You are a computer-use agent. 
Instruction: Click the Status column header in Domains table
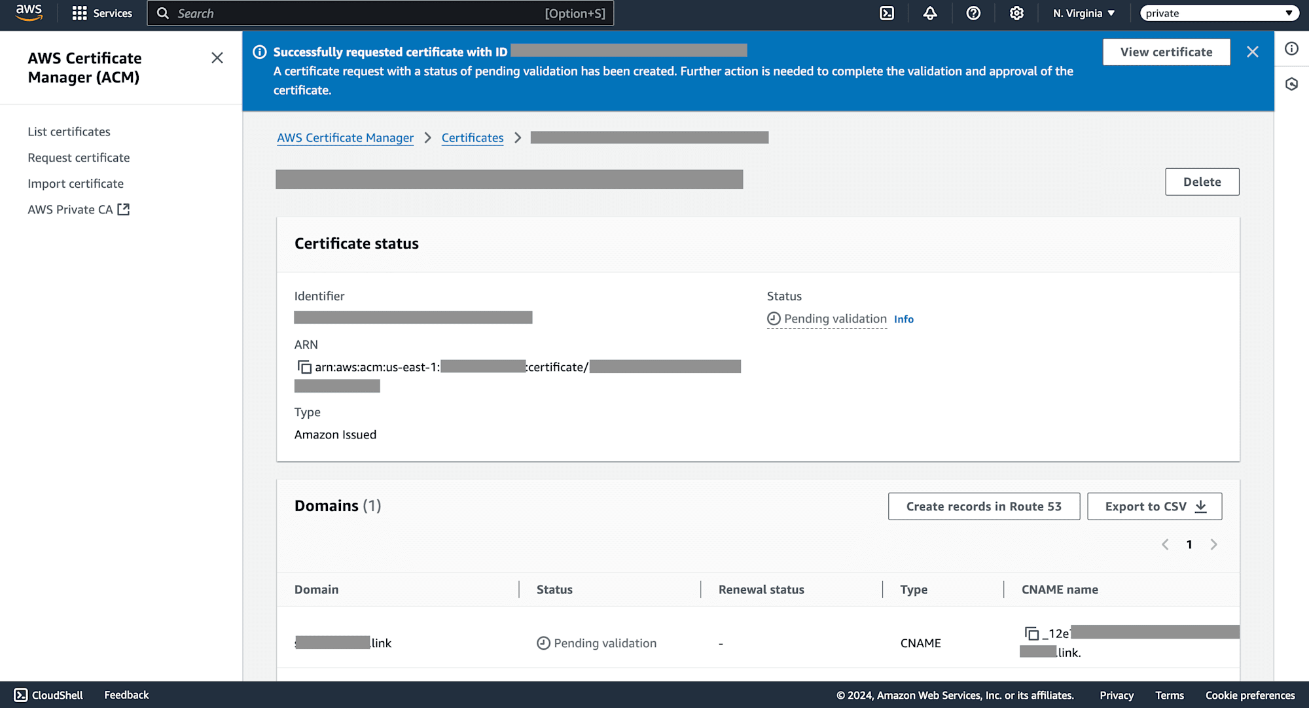pos(554,590)
